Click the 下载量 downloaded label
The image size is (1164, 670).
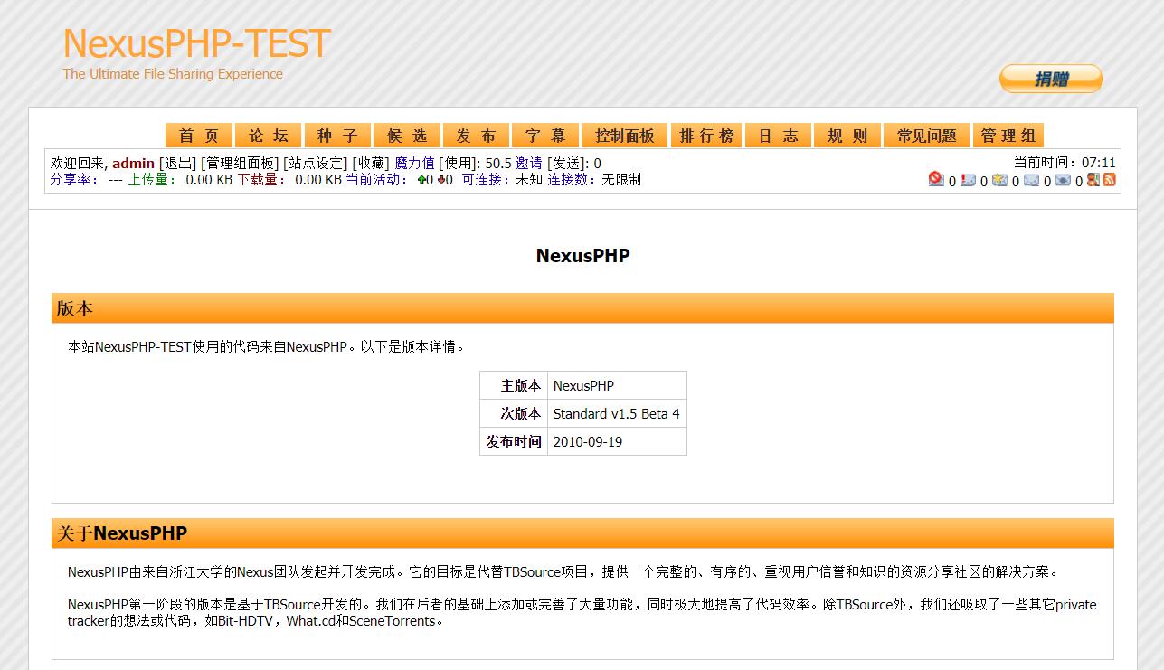[261, 179]
